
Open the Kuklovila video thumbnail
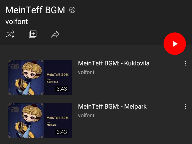coord(40,77)
